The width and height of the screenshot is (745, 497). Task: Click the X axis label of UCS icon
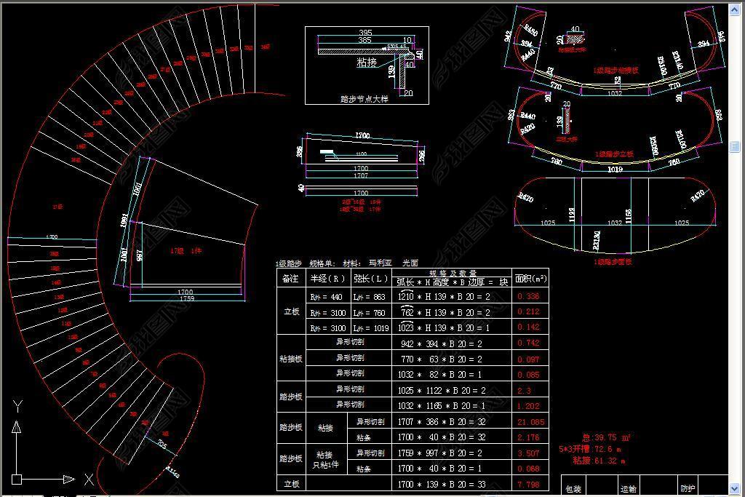[x=89, y=480]
